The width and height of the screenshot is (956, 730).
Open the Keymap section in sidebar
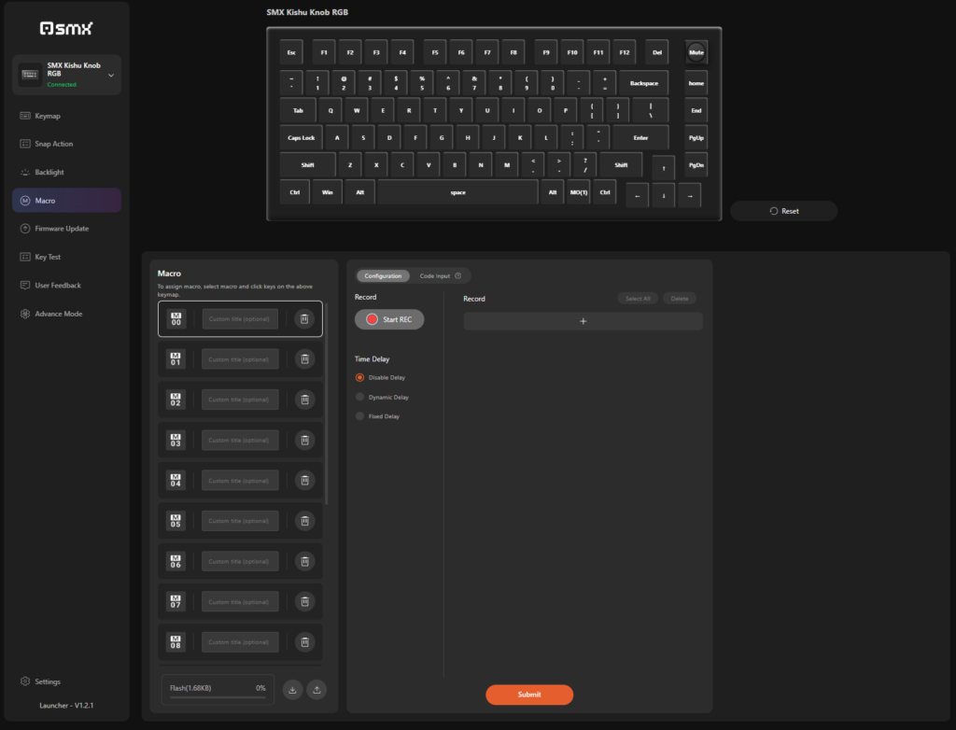(48, 116)
